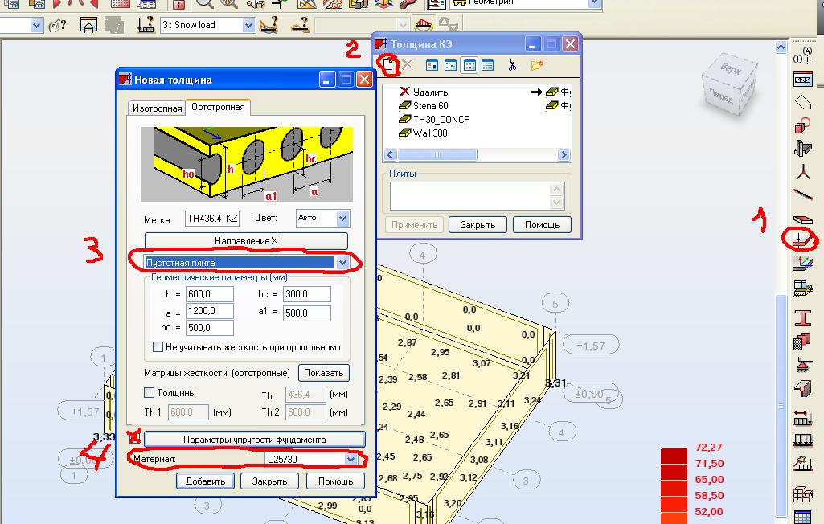Screen dimensions: 824x524
Task: Click the 72,27 dark red legend swatch
Action: tap(674, 457)
